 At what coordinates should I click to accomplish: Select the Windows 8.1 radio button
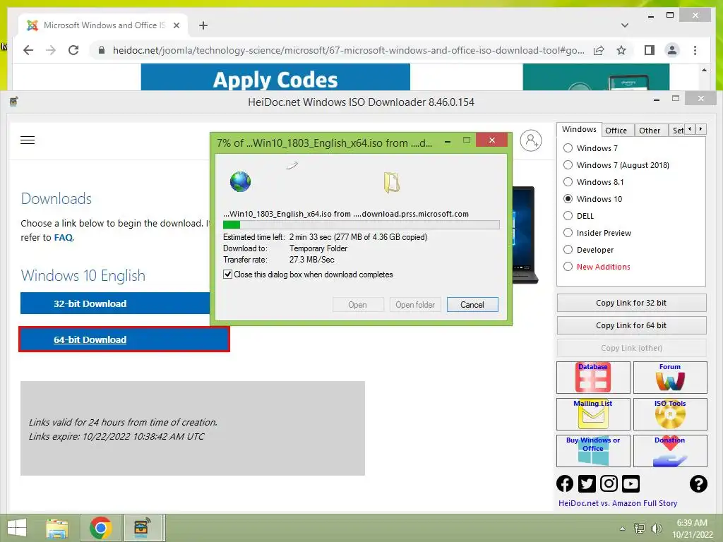pyautogui.click(x=568, y=182)
